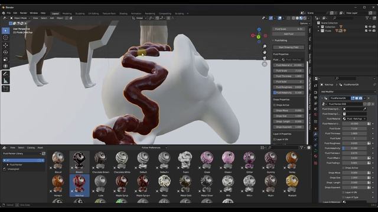Select the Measure tool
Screen dimensions: 378x212
point(5,81)
